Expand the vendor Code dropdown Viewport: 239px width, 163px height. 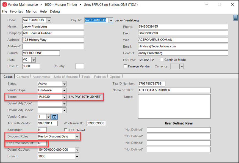(49, 20)
